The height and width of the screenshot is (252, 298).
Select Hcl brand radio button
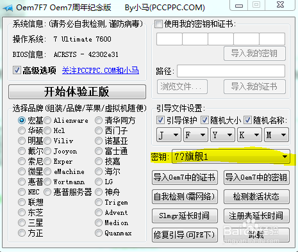point(47,130)
